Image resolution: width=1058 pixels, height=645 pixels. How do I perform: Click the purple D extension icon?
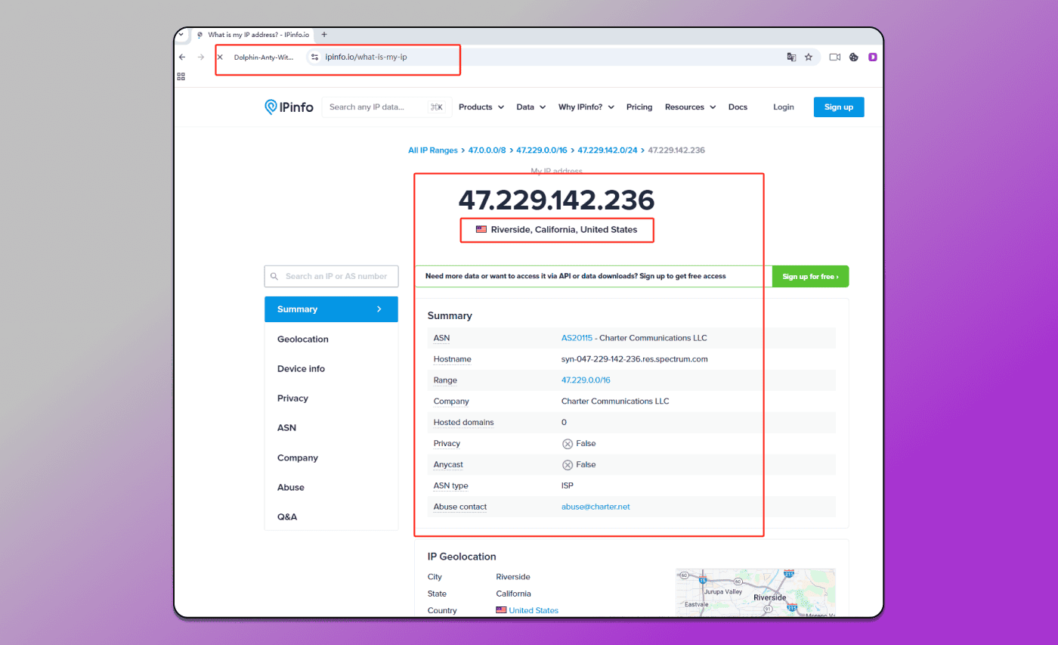tap(873, 57)
